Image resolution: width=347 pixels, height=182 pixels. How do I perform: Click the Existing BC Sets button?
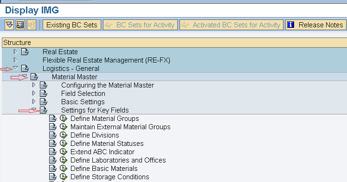72,25
